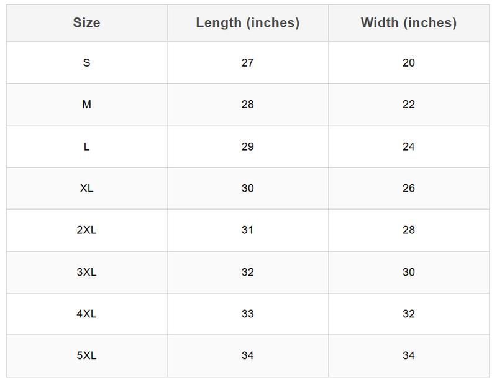Select the S size cell

(x=86, y=63)
